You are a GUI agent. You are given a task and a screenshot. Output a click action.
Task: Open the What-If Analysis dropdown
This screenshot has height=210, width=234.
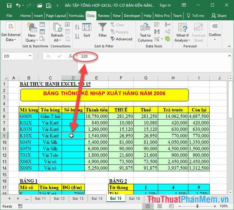pos(183,32)
